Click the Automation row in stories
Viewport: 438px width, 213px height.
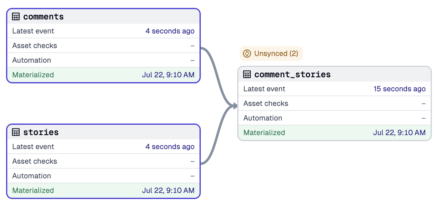click(103, 176)
